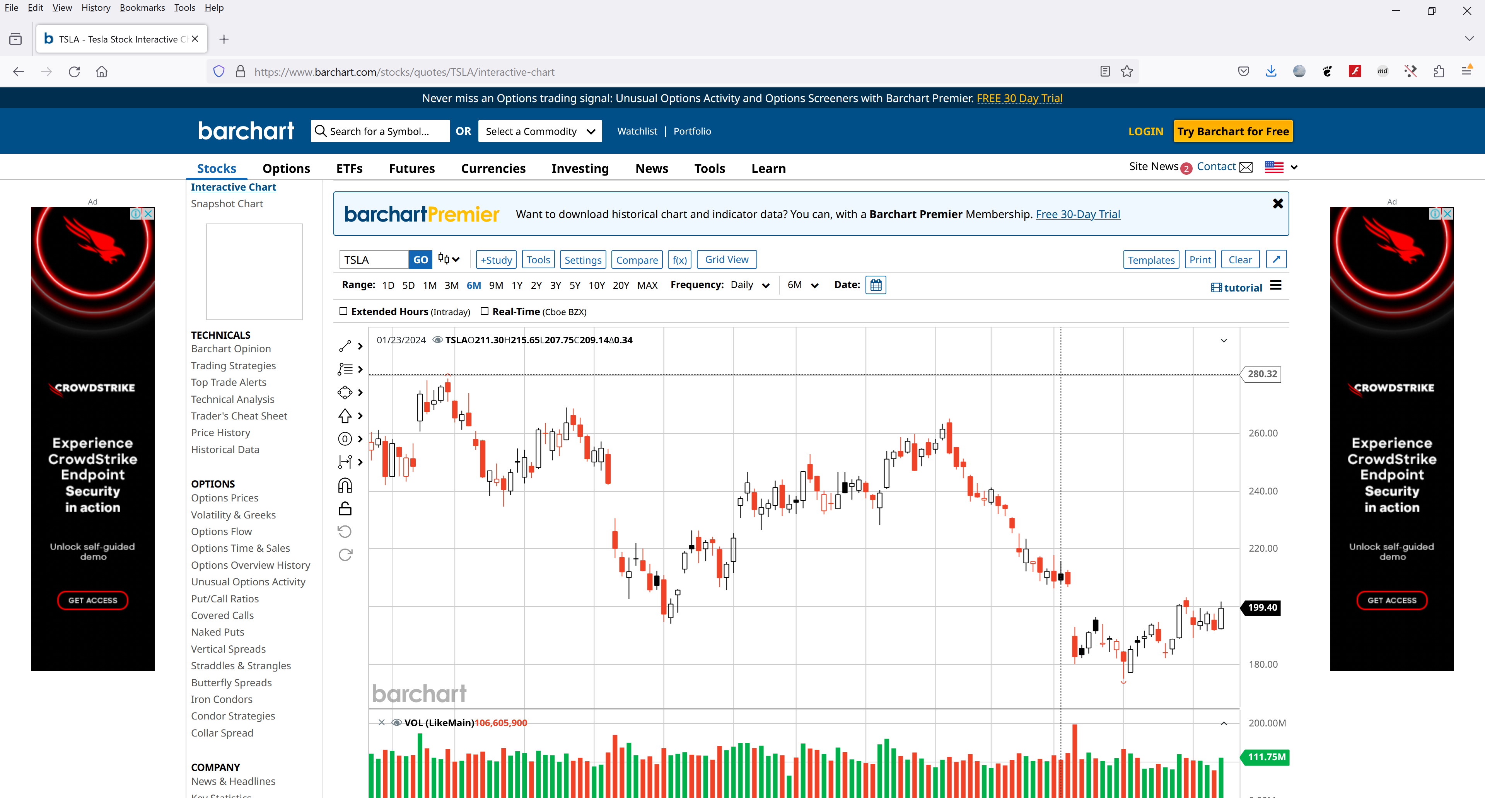Click the browser home icon
The height and width of the screenshot is (798, 1485).
click(101, 72)
